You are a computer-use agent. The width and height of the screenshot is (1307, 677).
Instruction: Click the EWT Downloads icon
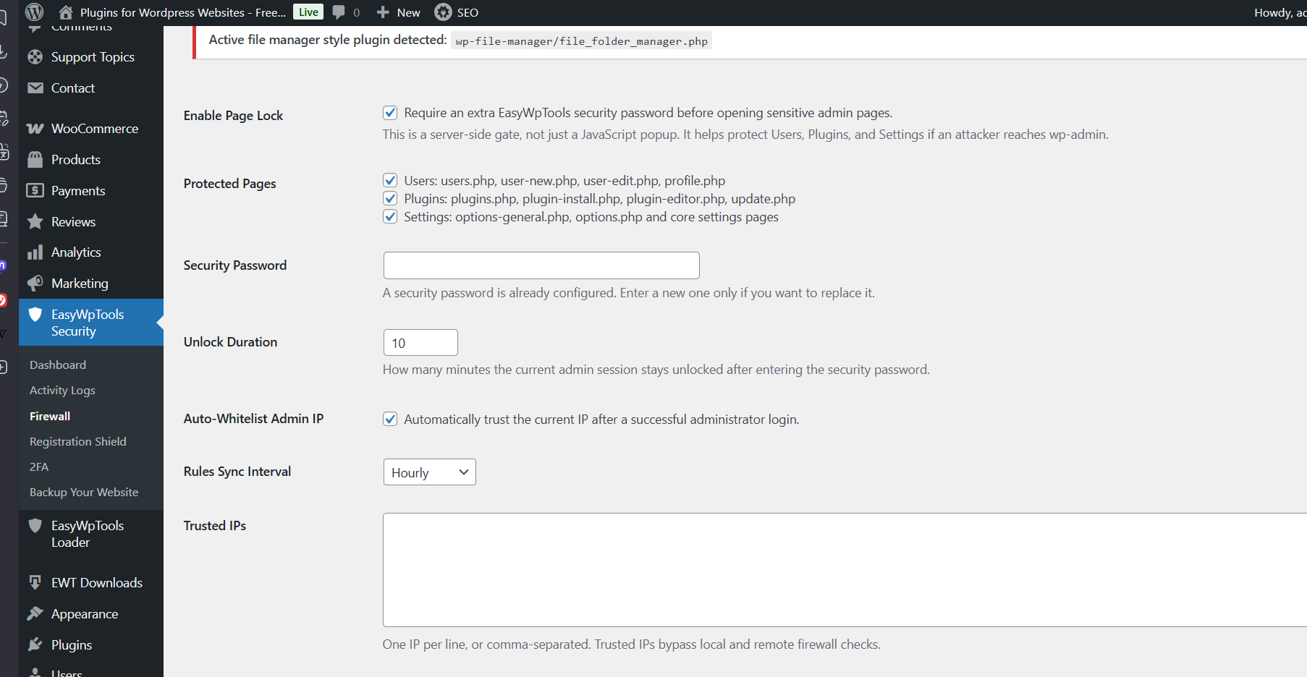[35, 583]
